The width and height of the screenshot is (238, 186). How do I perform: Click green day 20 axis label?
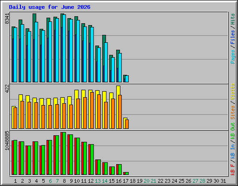tap(146, 181)
